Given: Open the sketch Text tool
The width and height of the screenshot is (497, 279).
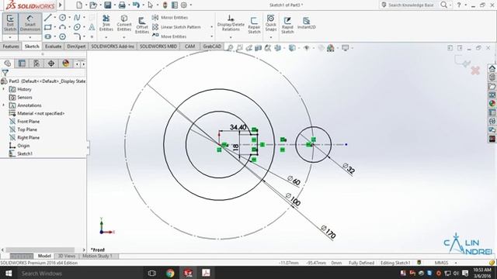Looking at the screenshot, I should pos(92,27).
